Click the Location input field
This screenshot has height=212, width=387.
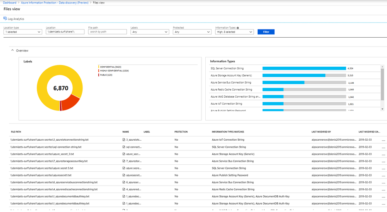point(65,32)
